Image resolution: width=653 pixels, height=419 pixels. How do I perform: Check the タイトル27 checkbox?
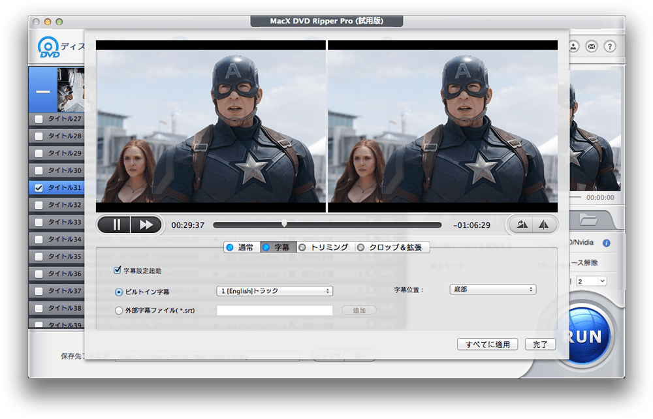pyautogui.click(x=39, y=119)
